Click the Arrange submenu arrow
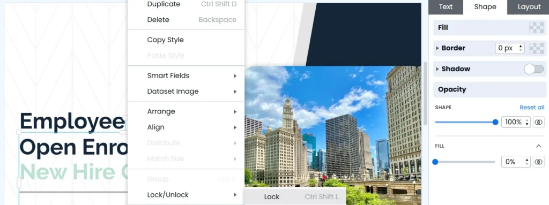This screenshot has width=549, height=205. click(x=235, y=112)
